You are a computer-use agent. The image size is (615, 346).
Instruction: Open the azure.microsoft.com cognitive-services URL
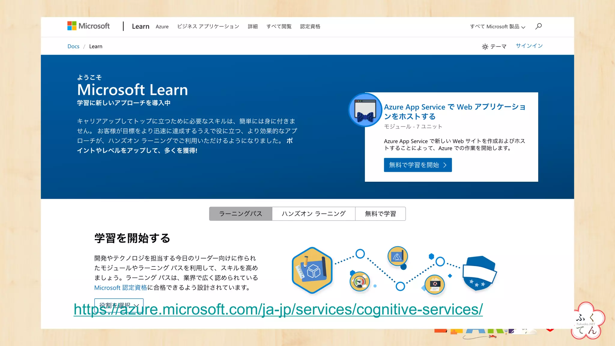[x=278, y=309]
